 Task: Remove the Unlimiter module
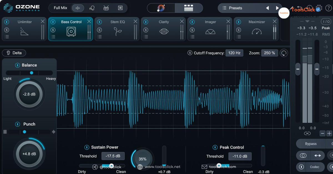pos(42,21)
